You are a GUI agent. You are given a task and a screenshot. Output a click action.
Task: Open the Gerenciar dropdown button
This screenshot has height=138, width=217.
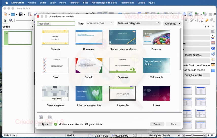tap(172, 24)
